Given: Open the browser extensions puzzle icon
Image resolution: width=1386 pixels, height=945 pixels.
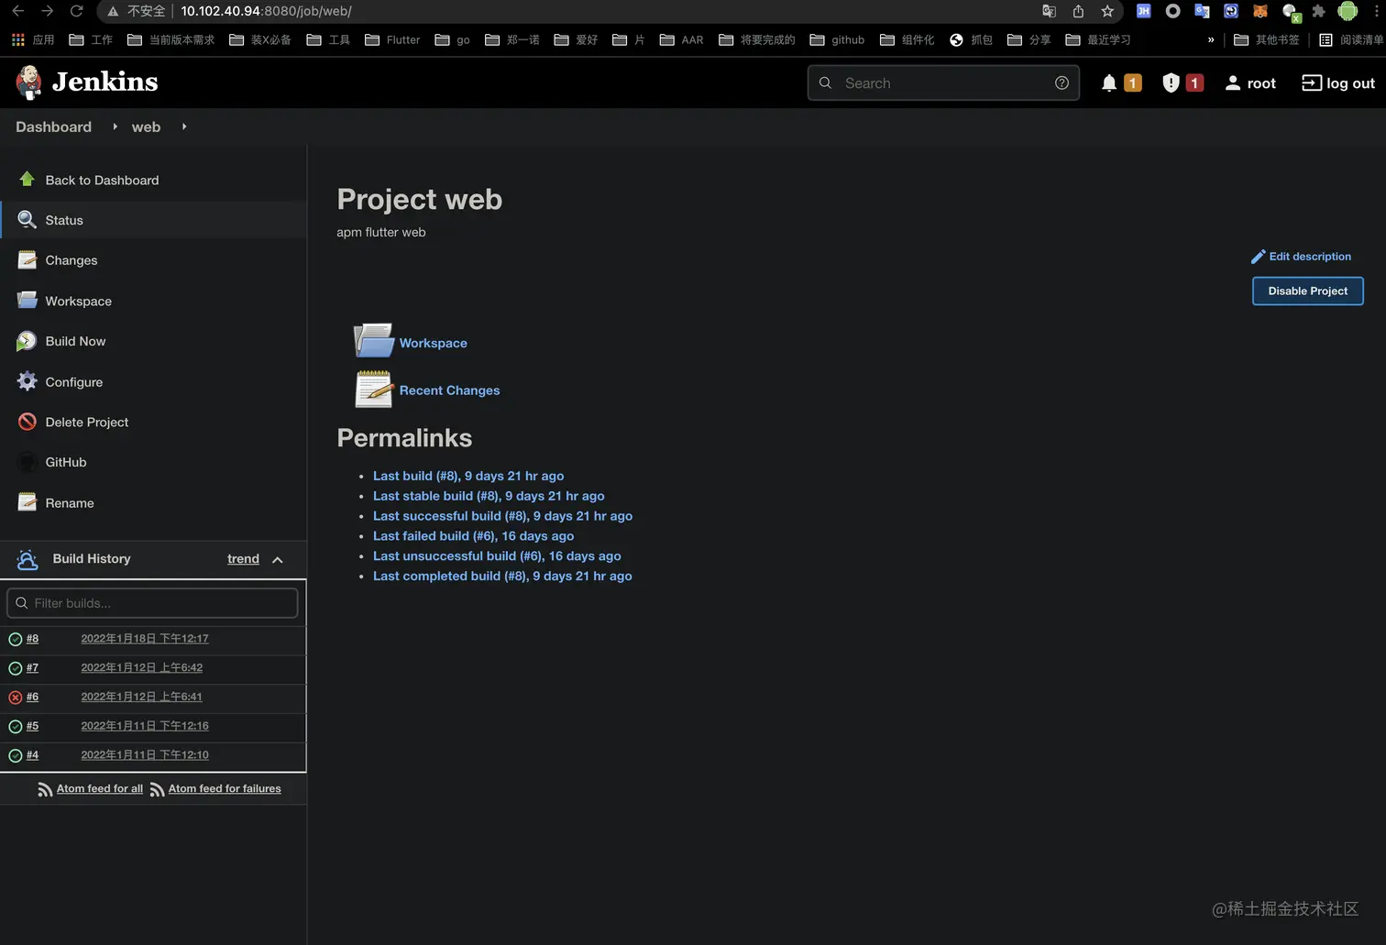Looking at the screenshot, I should 1318,11.
